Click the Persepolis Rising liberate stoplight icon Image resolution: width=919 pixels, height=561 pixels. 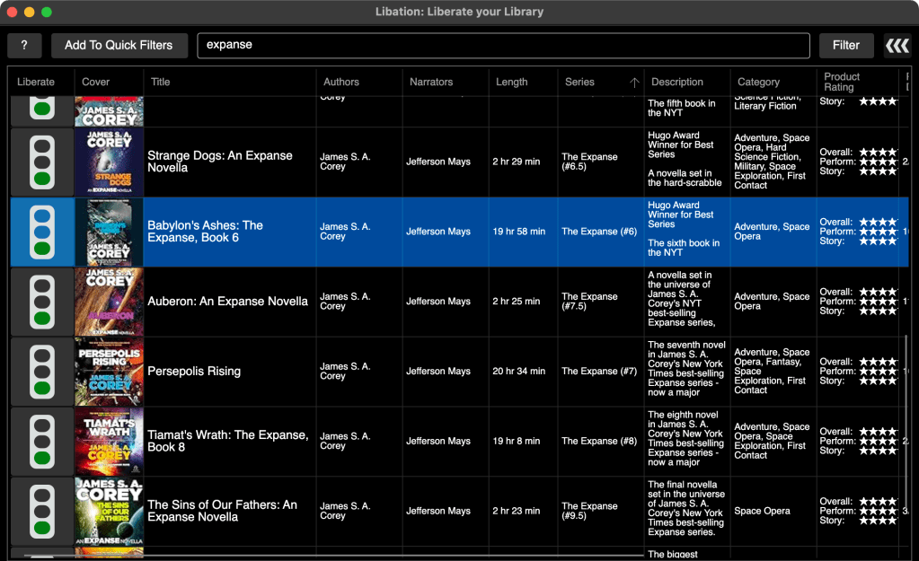[41, 372]
